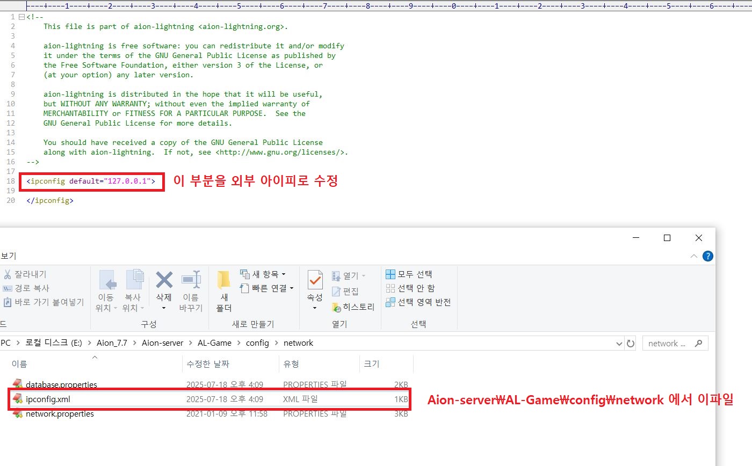Click Invert selection (선택 영역 반전)
The width and height of the screenshot is (752, 466).
[x=418, y=302]
